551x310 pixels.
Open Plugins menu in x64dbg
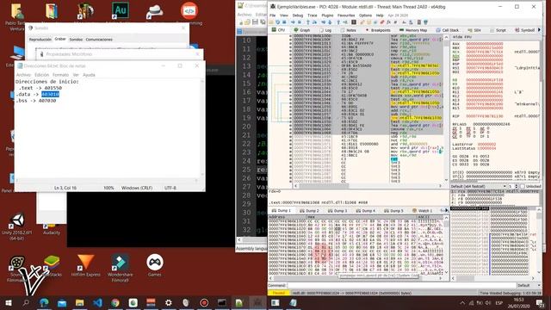pyautogui.click(x=327, y=15)
